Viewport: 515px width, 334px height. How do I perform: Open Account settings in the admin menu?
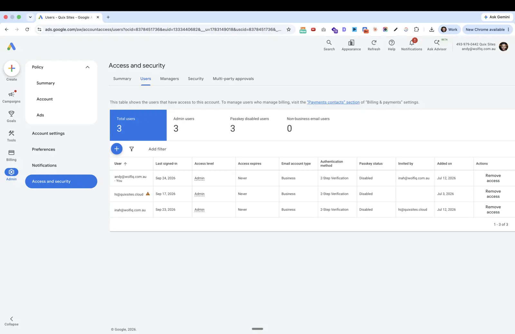click(x=48, y=133)
